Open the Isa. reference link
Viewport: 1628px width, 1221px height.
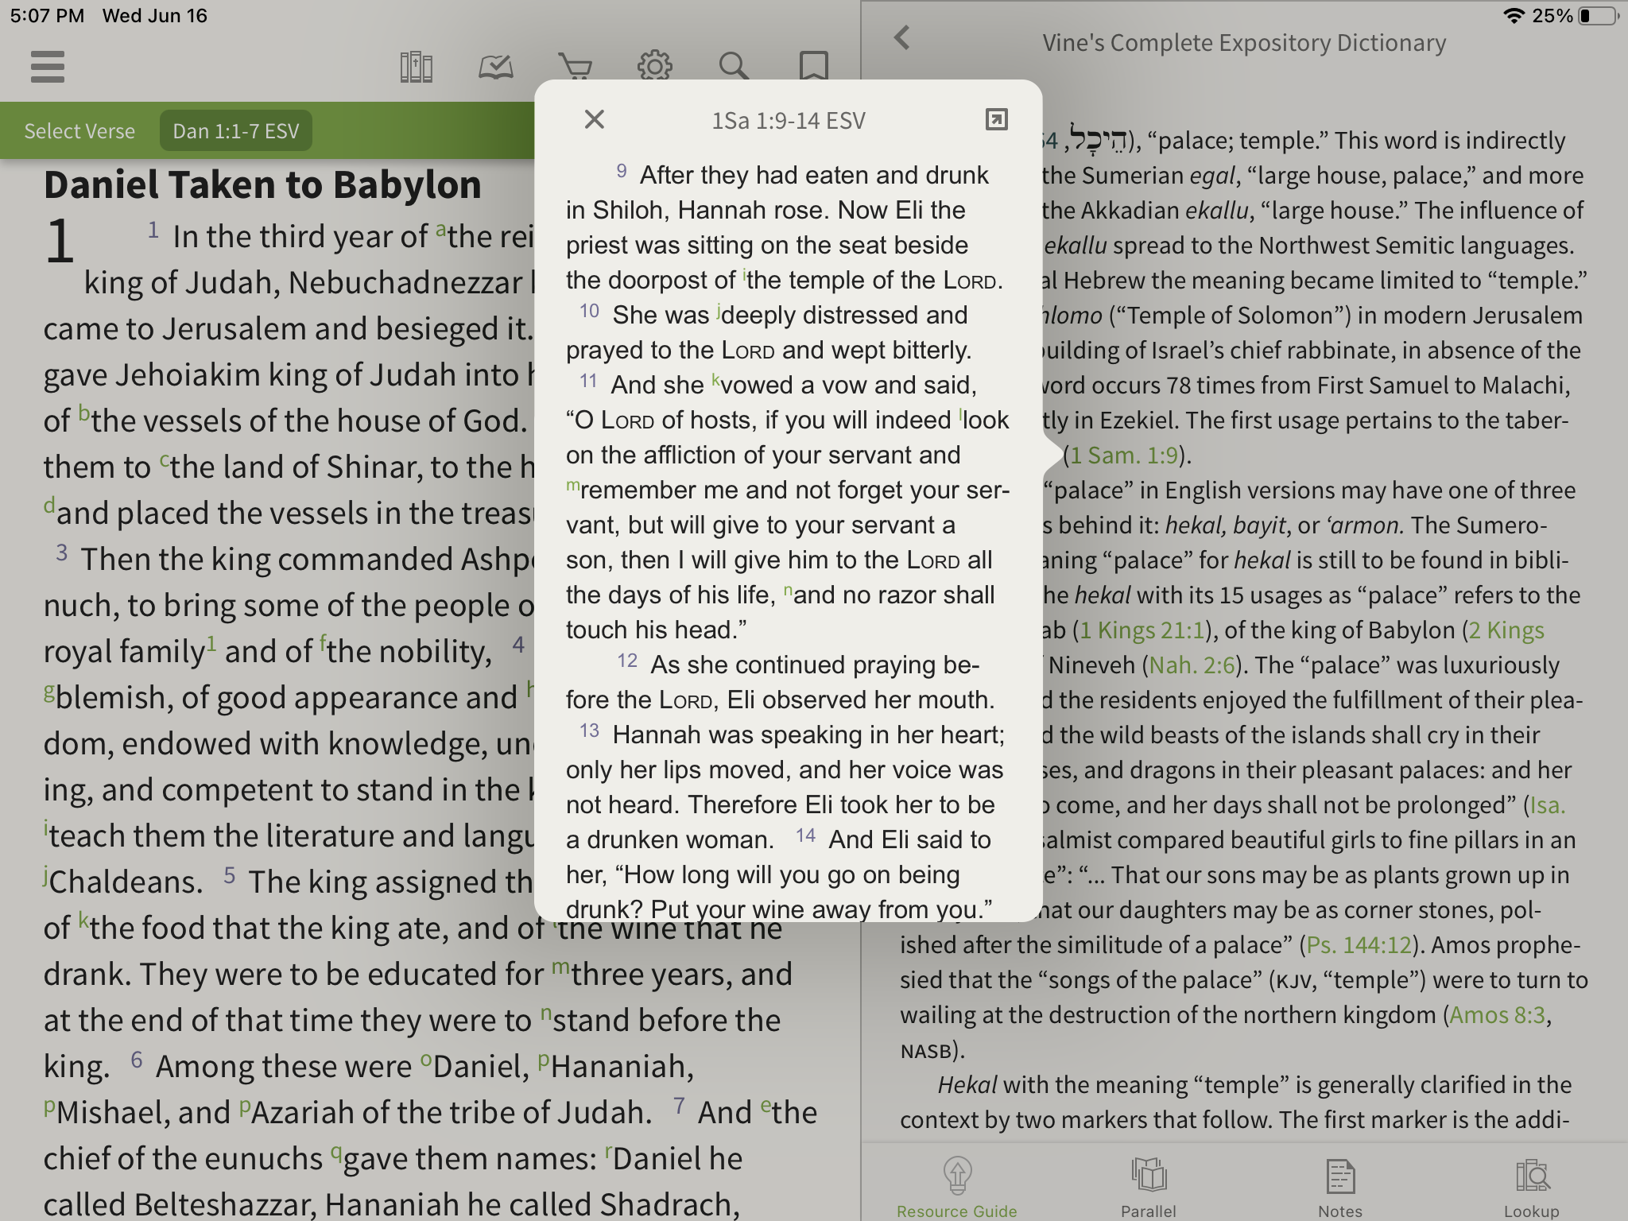1547,804
